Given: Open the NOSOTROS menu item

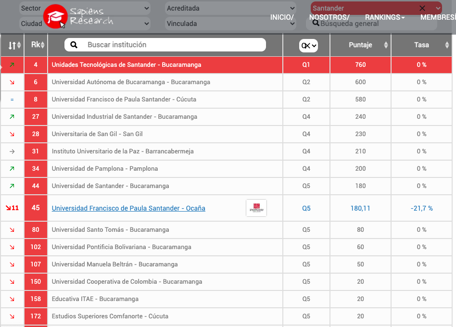Looking at the screenshot, I should point(329,17).
